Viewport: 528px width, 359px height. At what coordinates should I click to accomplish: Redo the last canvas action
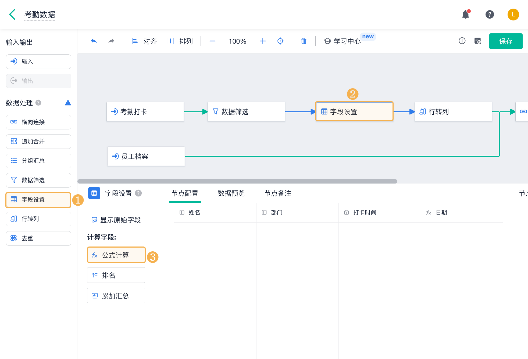click(111, 41)
